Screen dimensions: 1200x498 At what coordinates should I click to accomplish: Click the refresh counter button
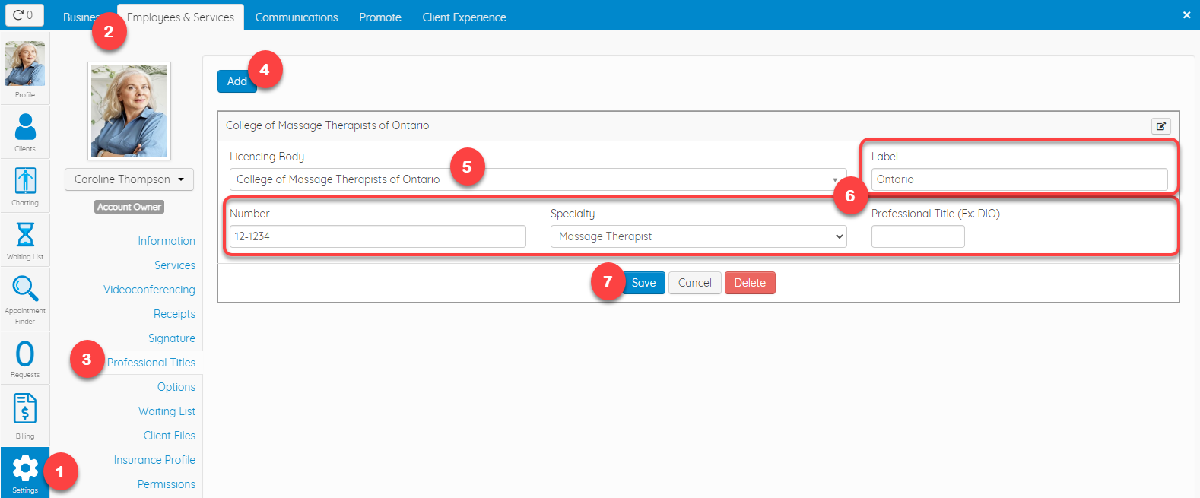pyautogui.click(x=24, y=15)
